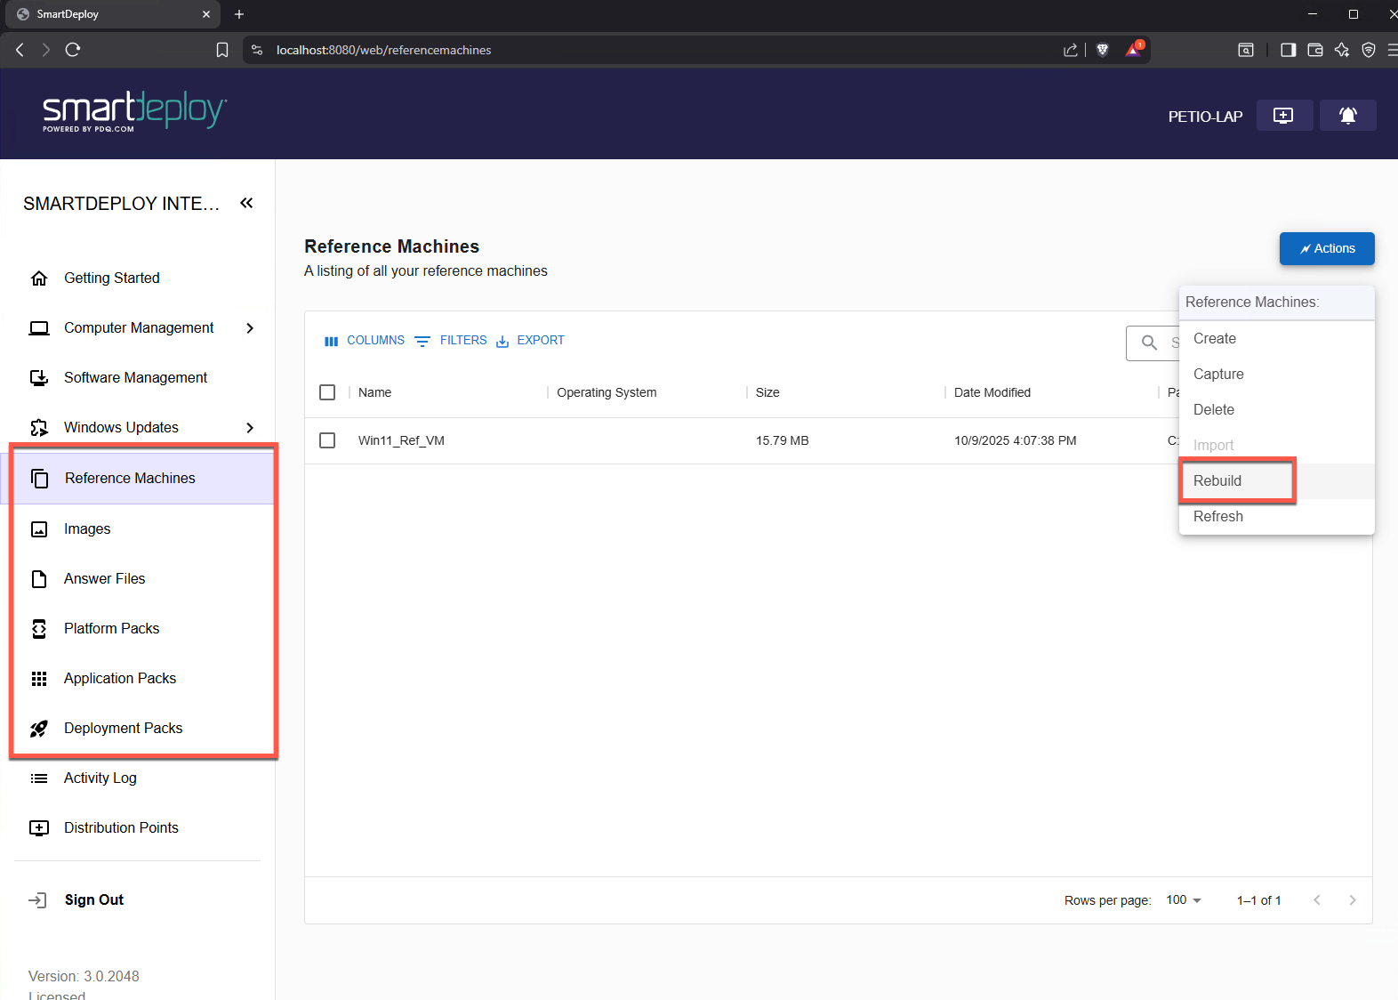Click the Getting Started home icon
Screen dimensions: 1398x1000
click(39, 278)
